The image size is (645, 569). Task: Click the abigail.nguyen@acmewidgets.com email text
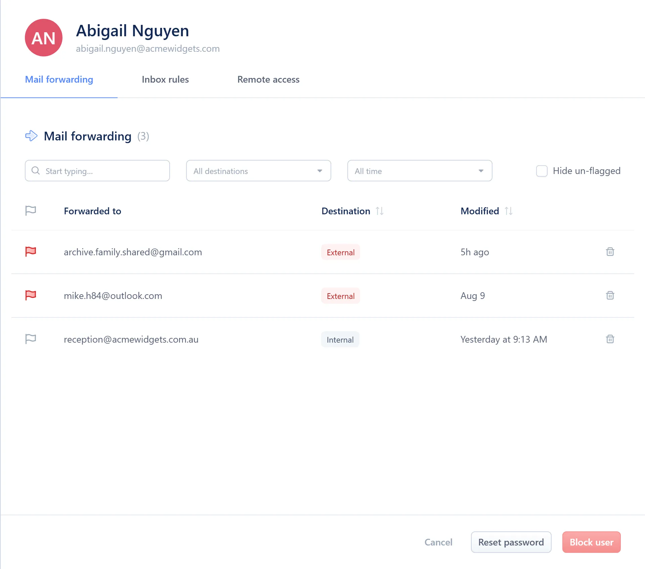[x=148, y=48]
